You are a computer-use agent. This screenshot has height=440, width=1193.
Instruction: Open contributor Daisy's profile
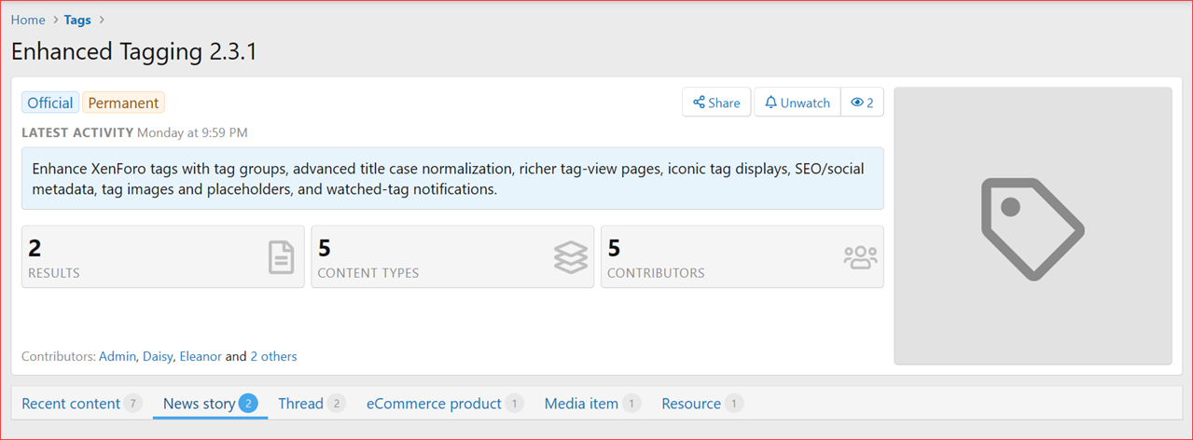158,356
